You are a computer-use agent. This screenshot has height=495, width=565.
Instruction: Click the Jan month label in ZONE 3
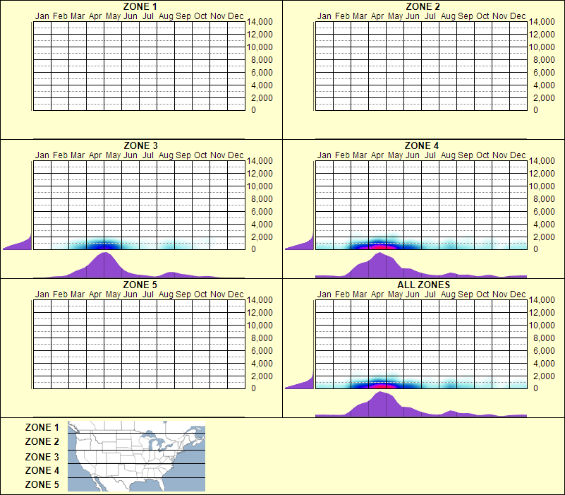tap(42, 155)
